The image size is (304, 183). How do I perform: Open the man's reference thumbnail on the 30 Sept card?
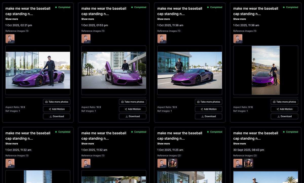click(x=238, y=163)
